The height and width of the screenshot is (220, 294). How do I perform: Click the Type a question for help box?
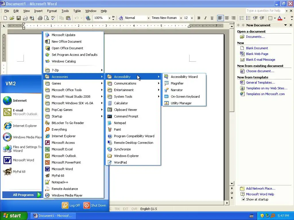[265, 11]
